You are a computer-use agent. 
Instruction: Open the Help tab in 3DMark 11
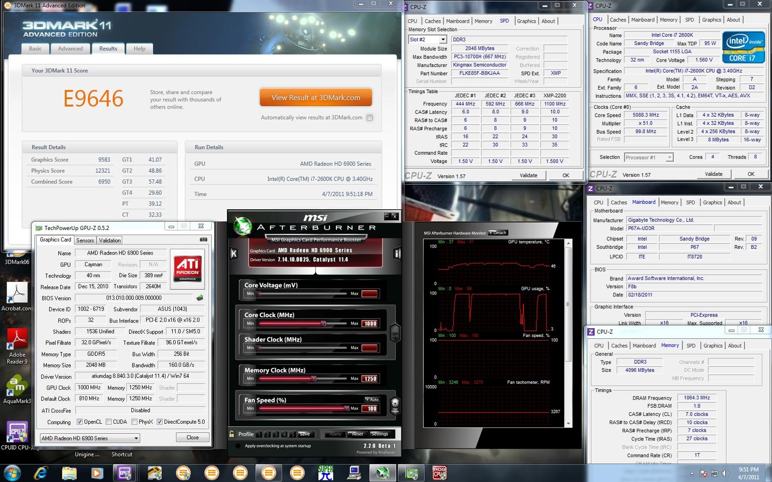click(x=139, y=49)
